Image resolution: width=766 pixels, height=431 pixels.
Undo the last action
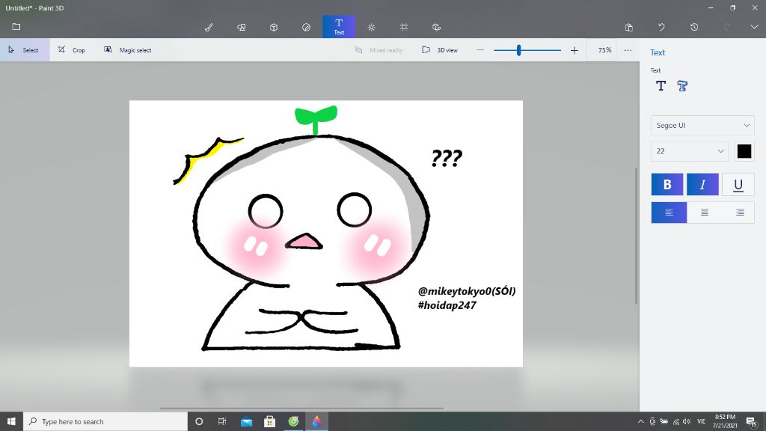point(661,28)
